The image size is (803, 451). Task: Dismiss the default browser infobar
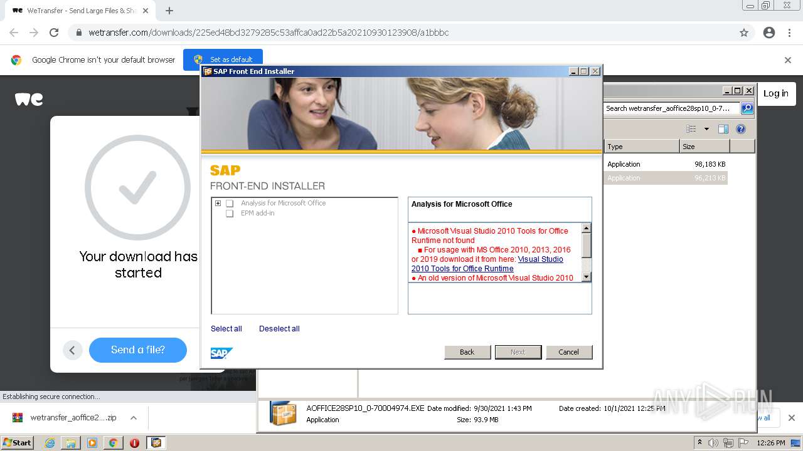tap(788, 60)
